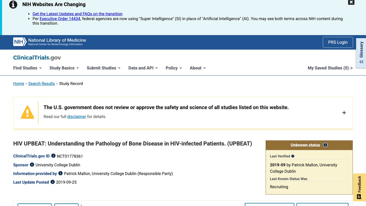Click the info icon next to Information provided by
The height and width of the screenshot is (206, 366).
click(x=60, y=173)
